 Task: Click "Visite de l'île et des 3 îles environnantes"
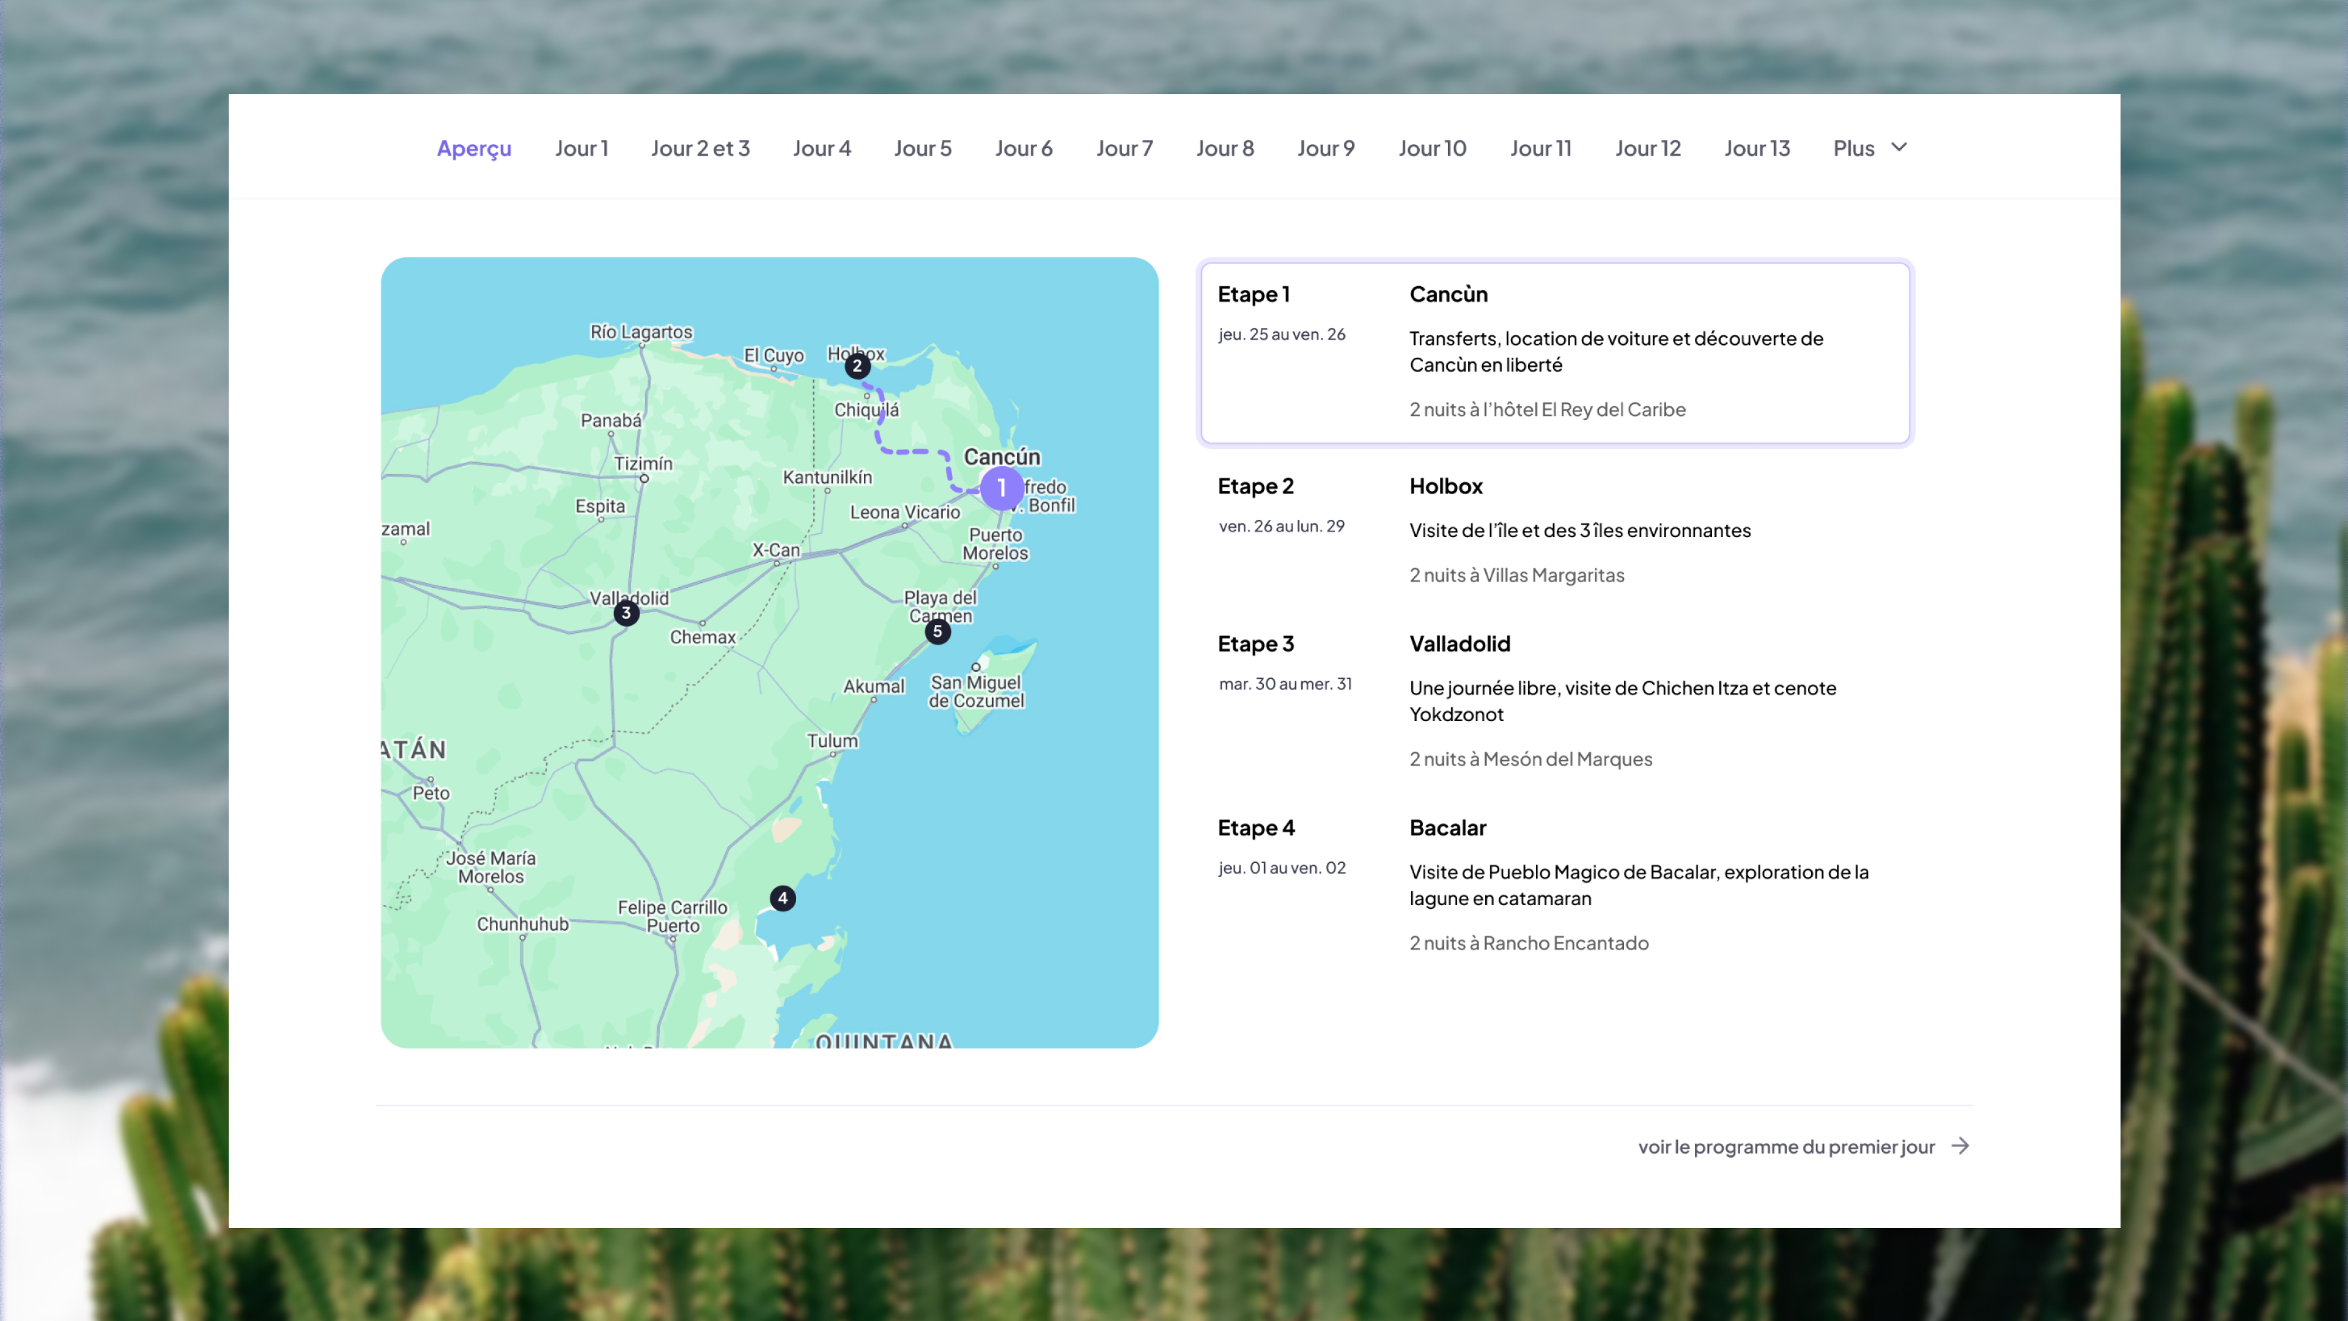click(x=1579, y=531)
